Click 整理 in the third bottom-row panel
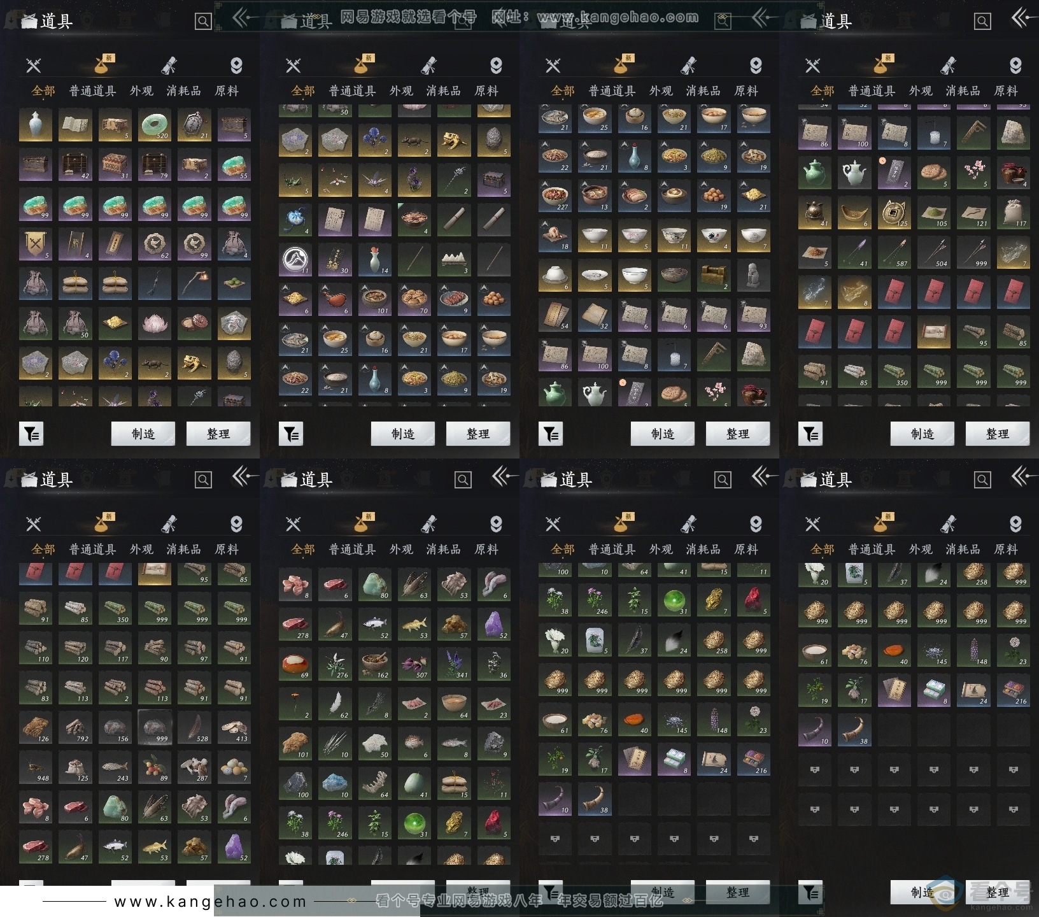 [738, 892]
